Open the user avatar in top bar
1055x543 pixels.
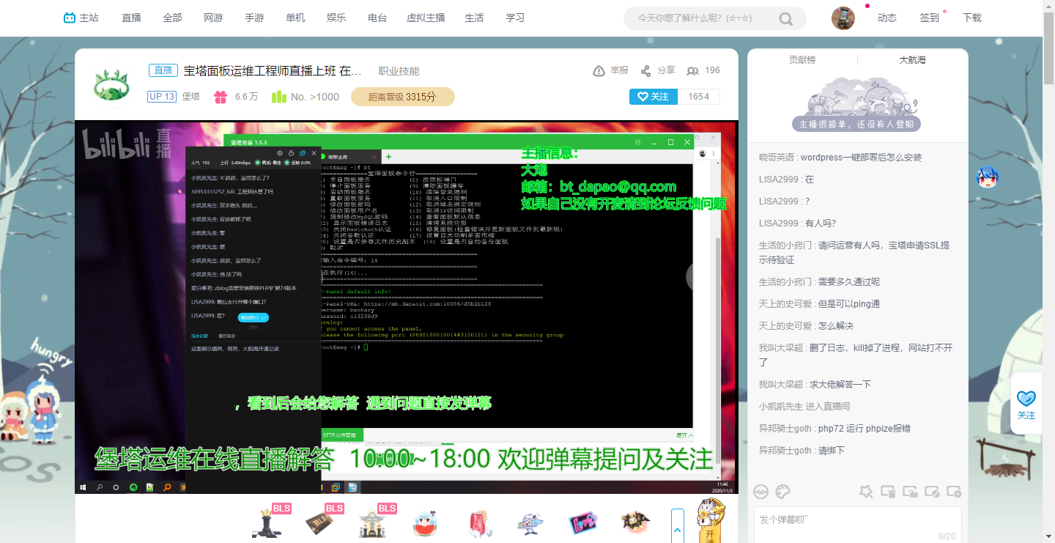843,18
